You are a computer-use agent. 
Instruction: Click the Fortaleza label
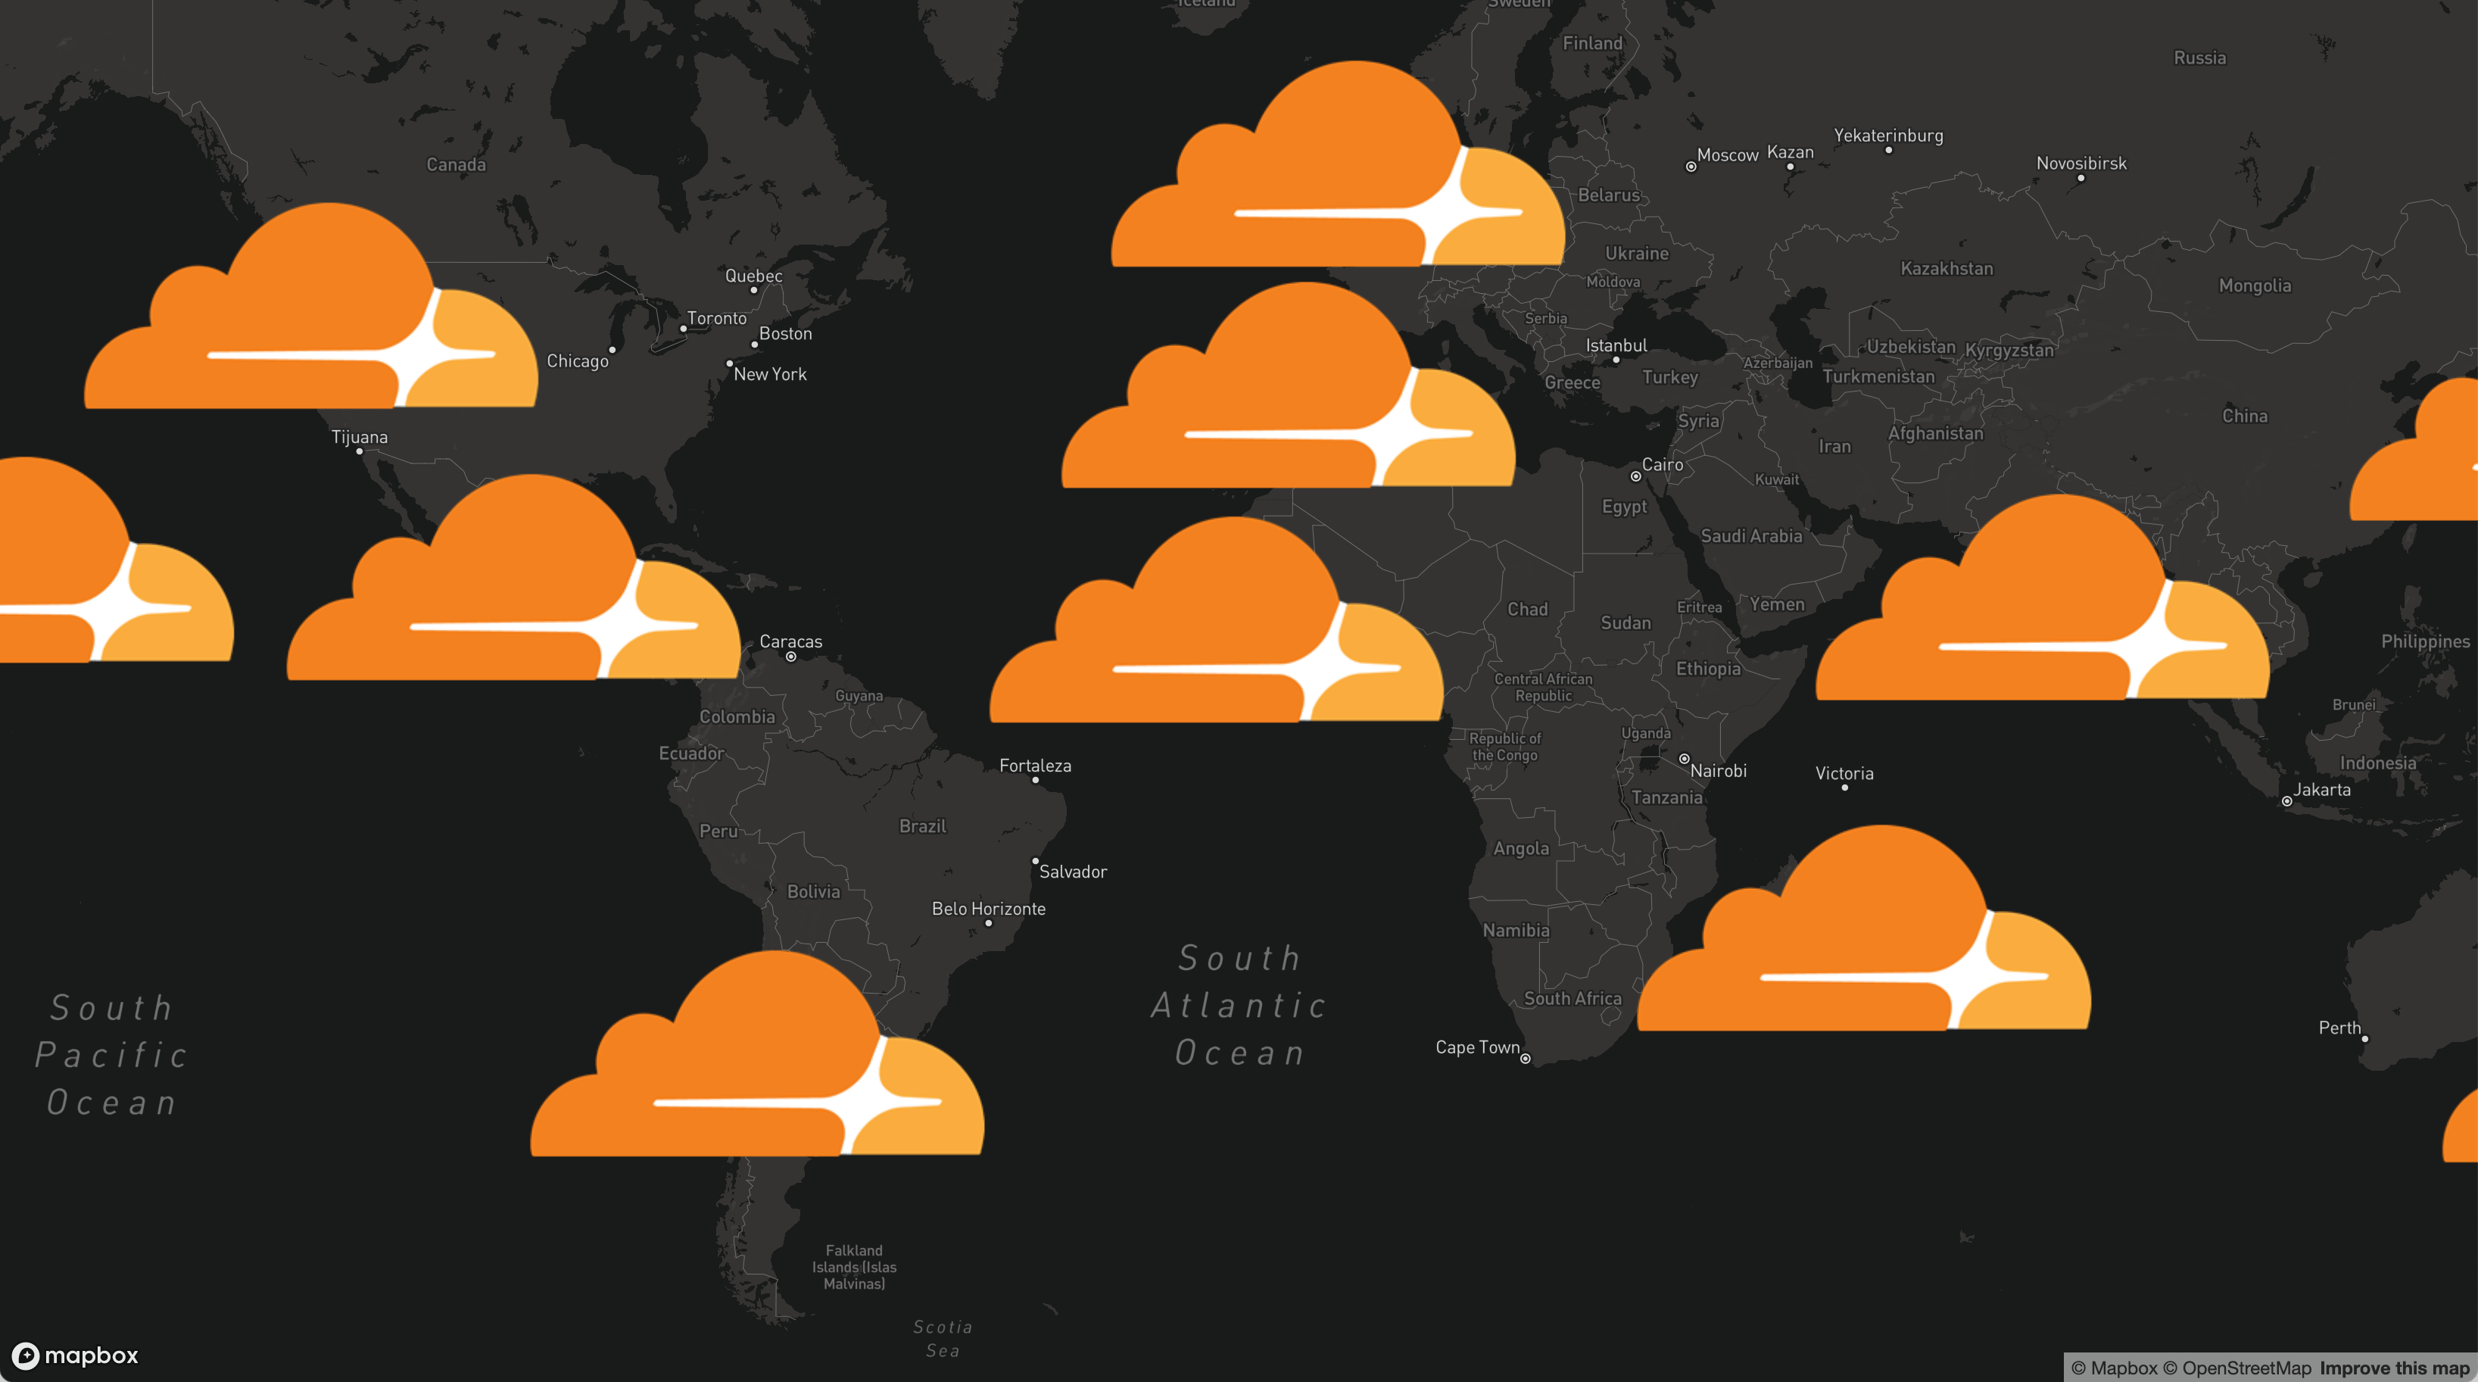[1035, 765]
